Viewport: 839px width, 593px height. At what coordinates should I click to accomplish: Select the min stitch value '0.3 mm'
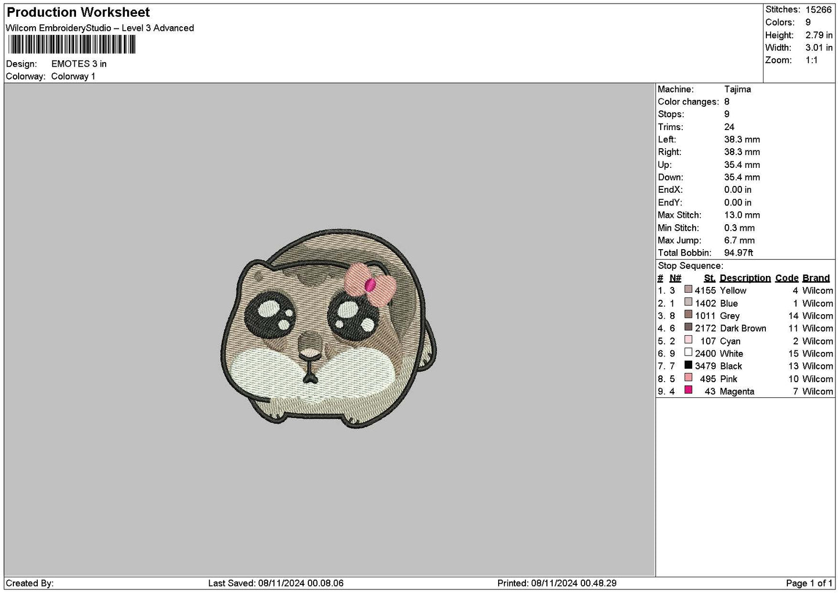(739, 228)
